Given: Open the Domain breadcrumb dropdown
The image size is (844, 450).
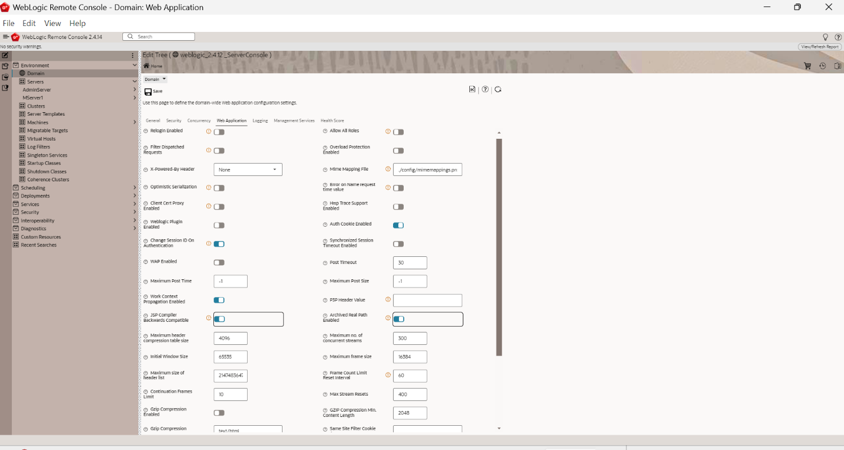Looking at the screenshot, I should coord(155,79).
